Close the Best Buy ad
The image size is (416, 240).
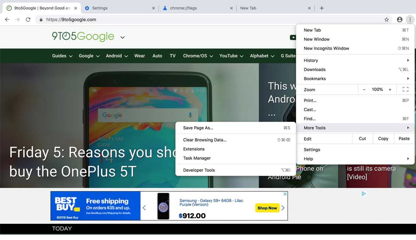pos(285,194)
